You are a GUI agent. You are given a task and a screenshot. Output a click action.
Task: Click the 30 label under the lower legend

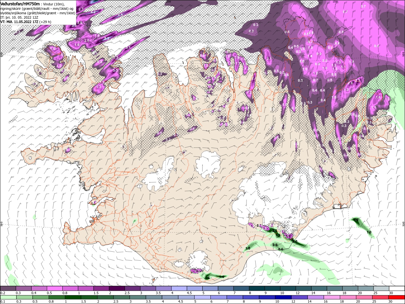click(x=391, y=301)
